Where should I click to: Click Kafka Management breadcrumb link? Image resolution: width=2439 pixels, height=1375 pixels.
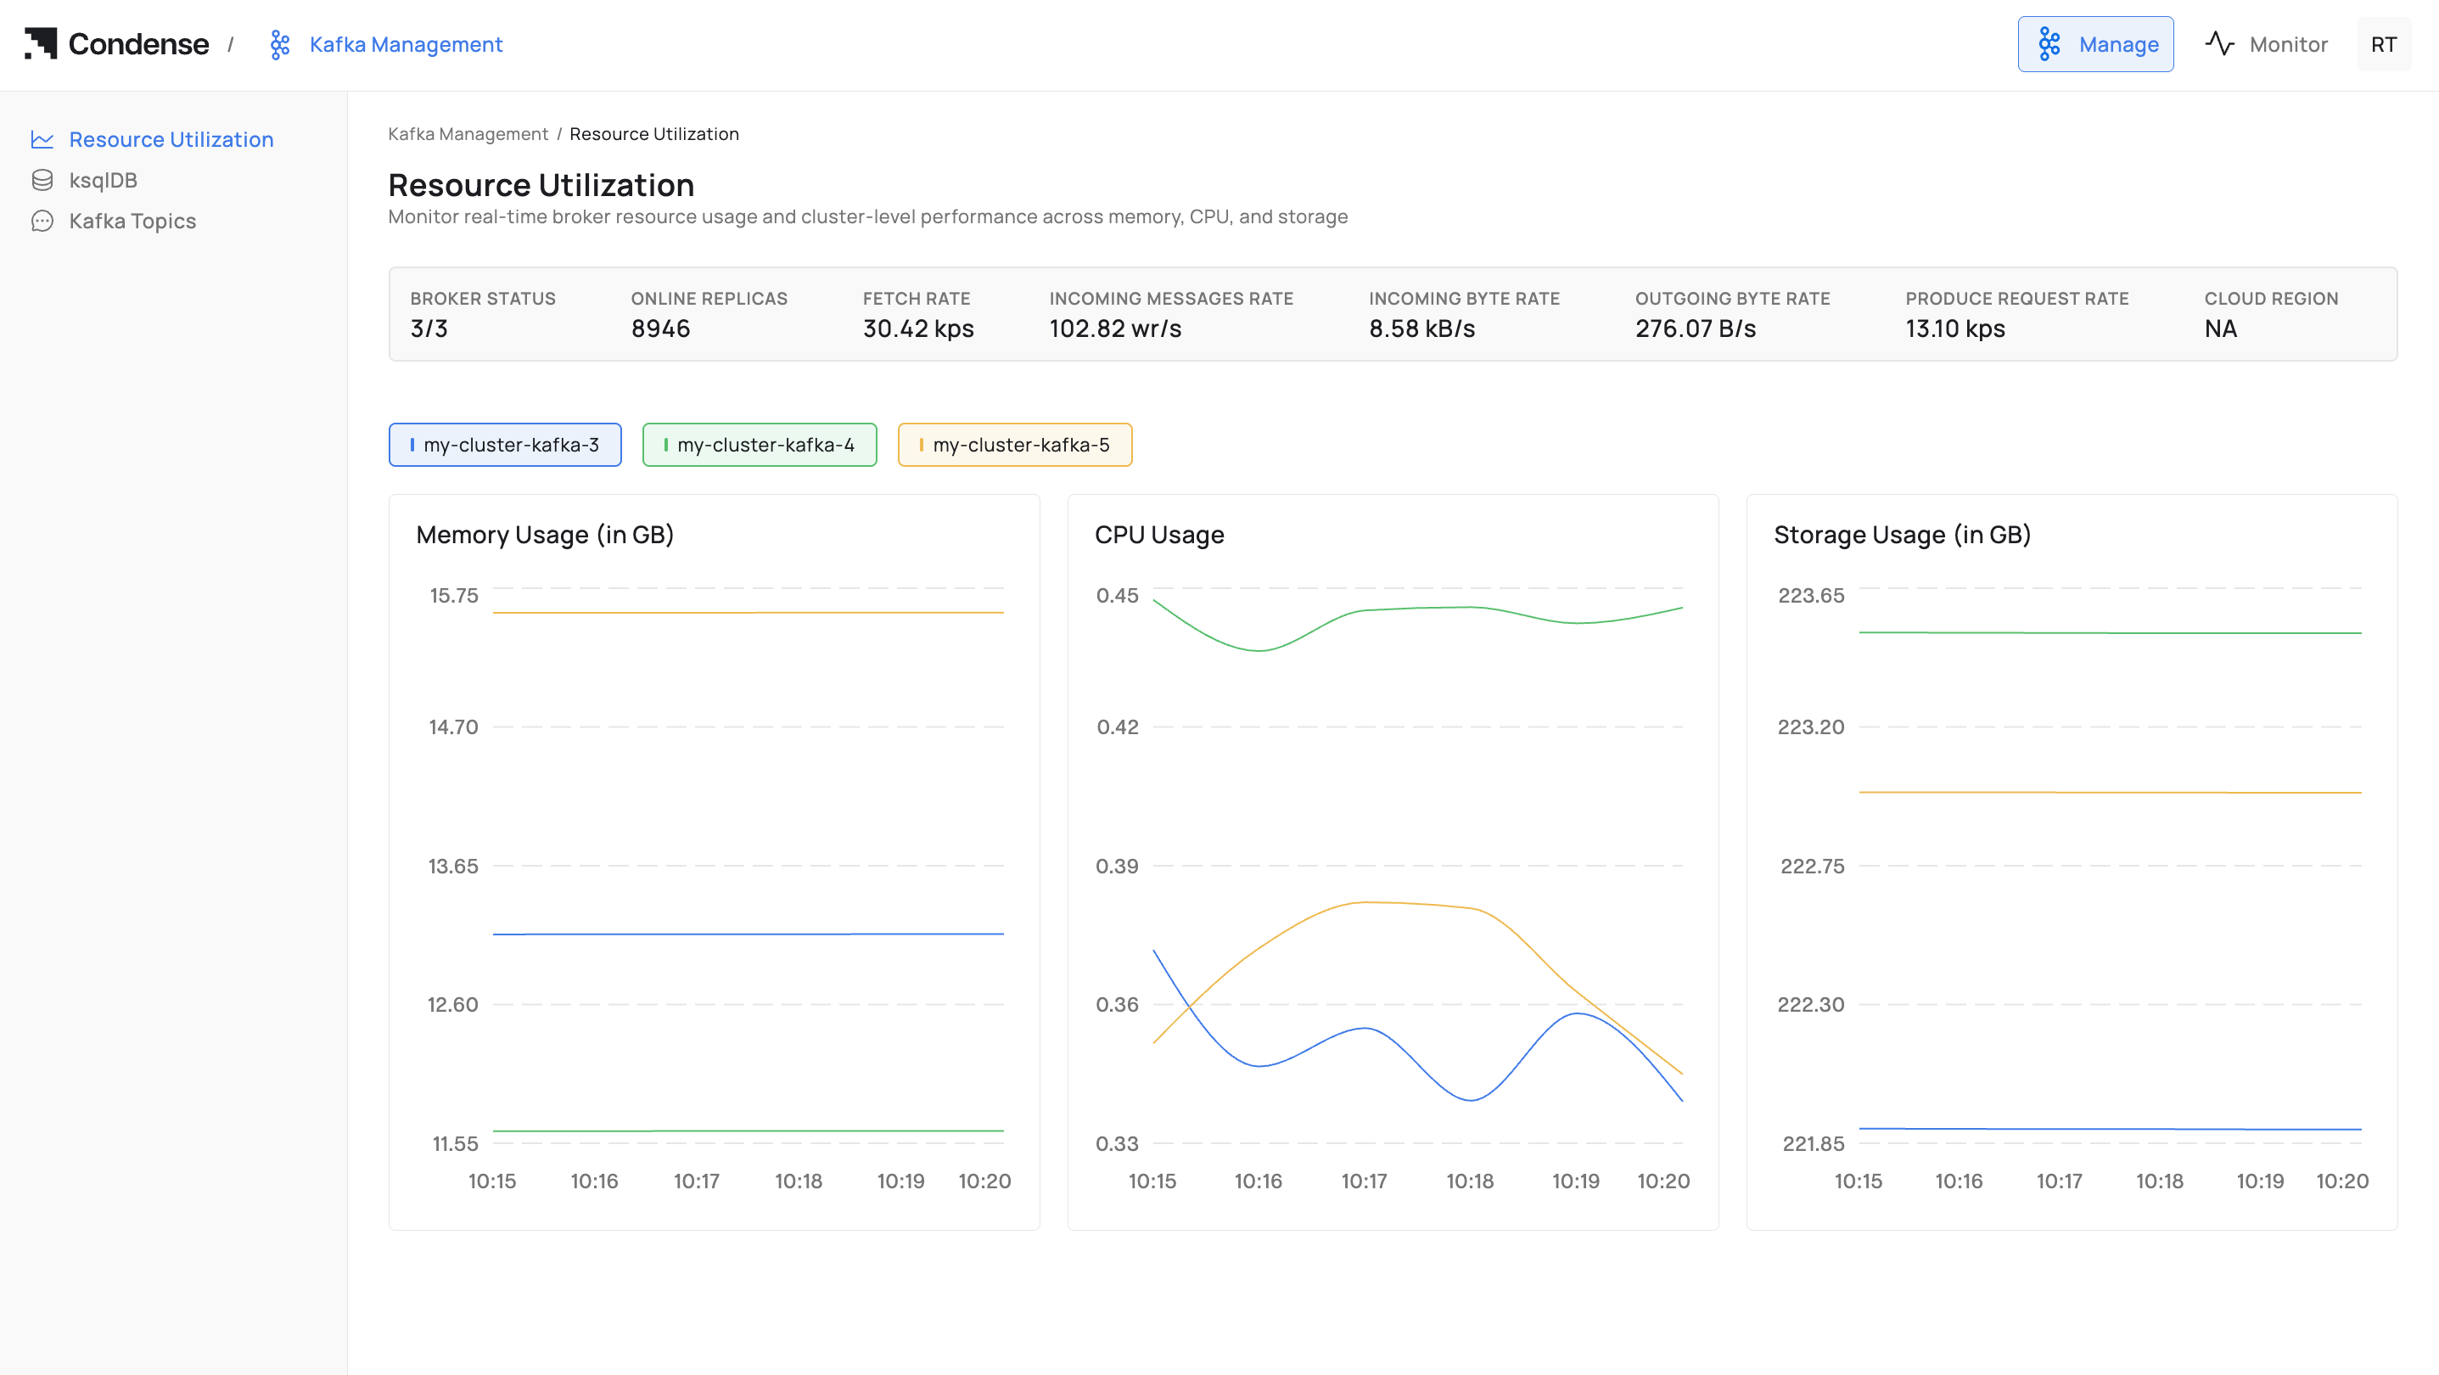[468, 133]
